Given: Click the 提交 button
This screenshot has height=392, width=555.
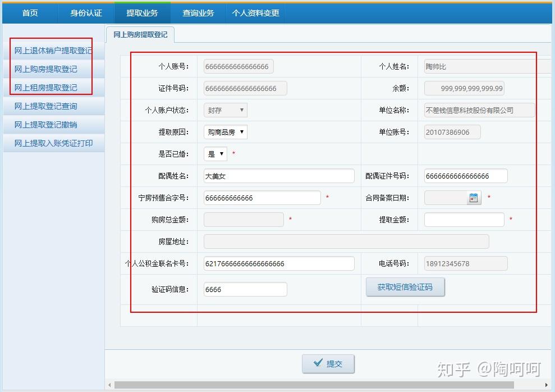Looking at the screenshot, I should 328,364.
